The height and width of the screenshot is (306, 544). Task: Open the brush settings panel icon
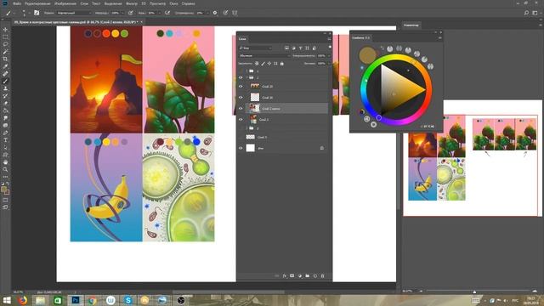click(x=37, y=13)
